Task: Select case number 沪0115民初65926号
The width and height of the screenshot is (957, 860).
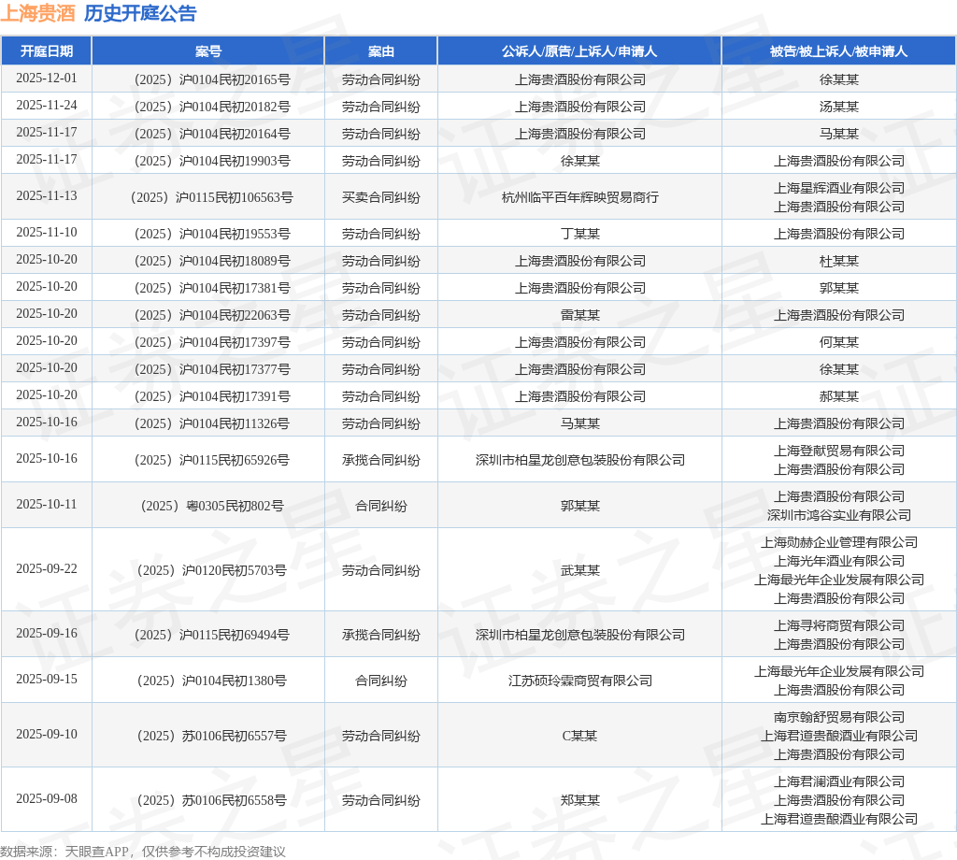Action: tap(212, 460)
